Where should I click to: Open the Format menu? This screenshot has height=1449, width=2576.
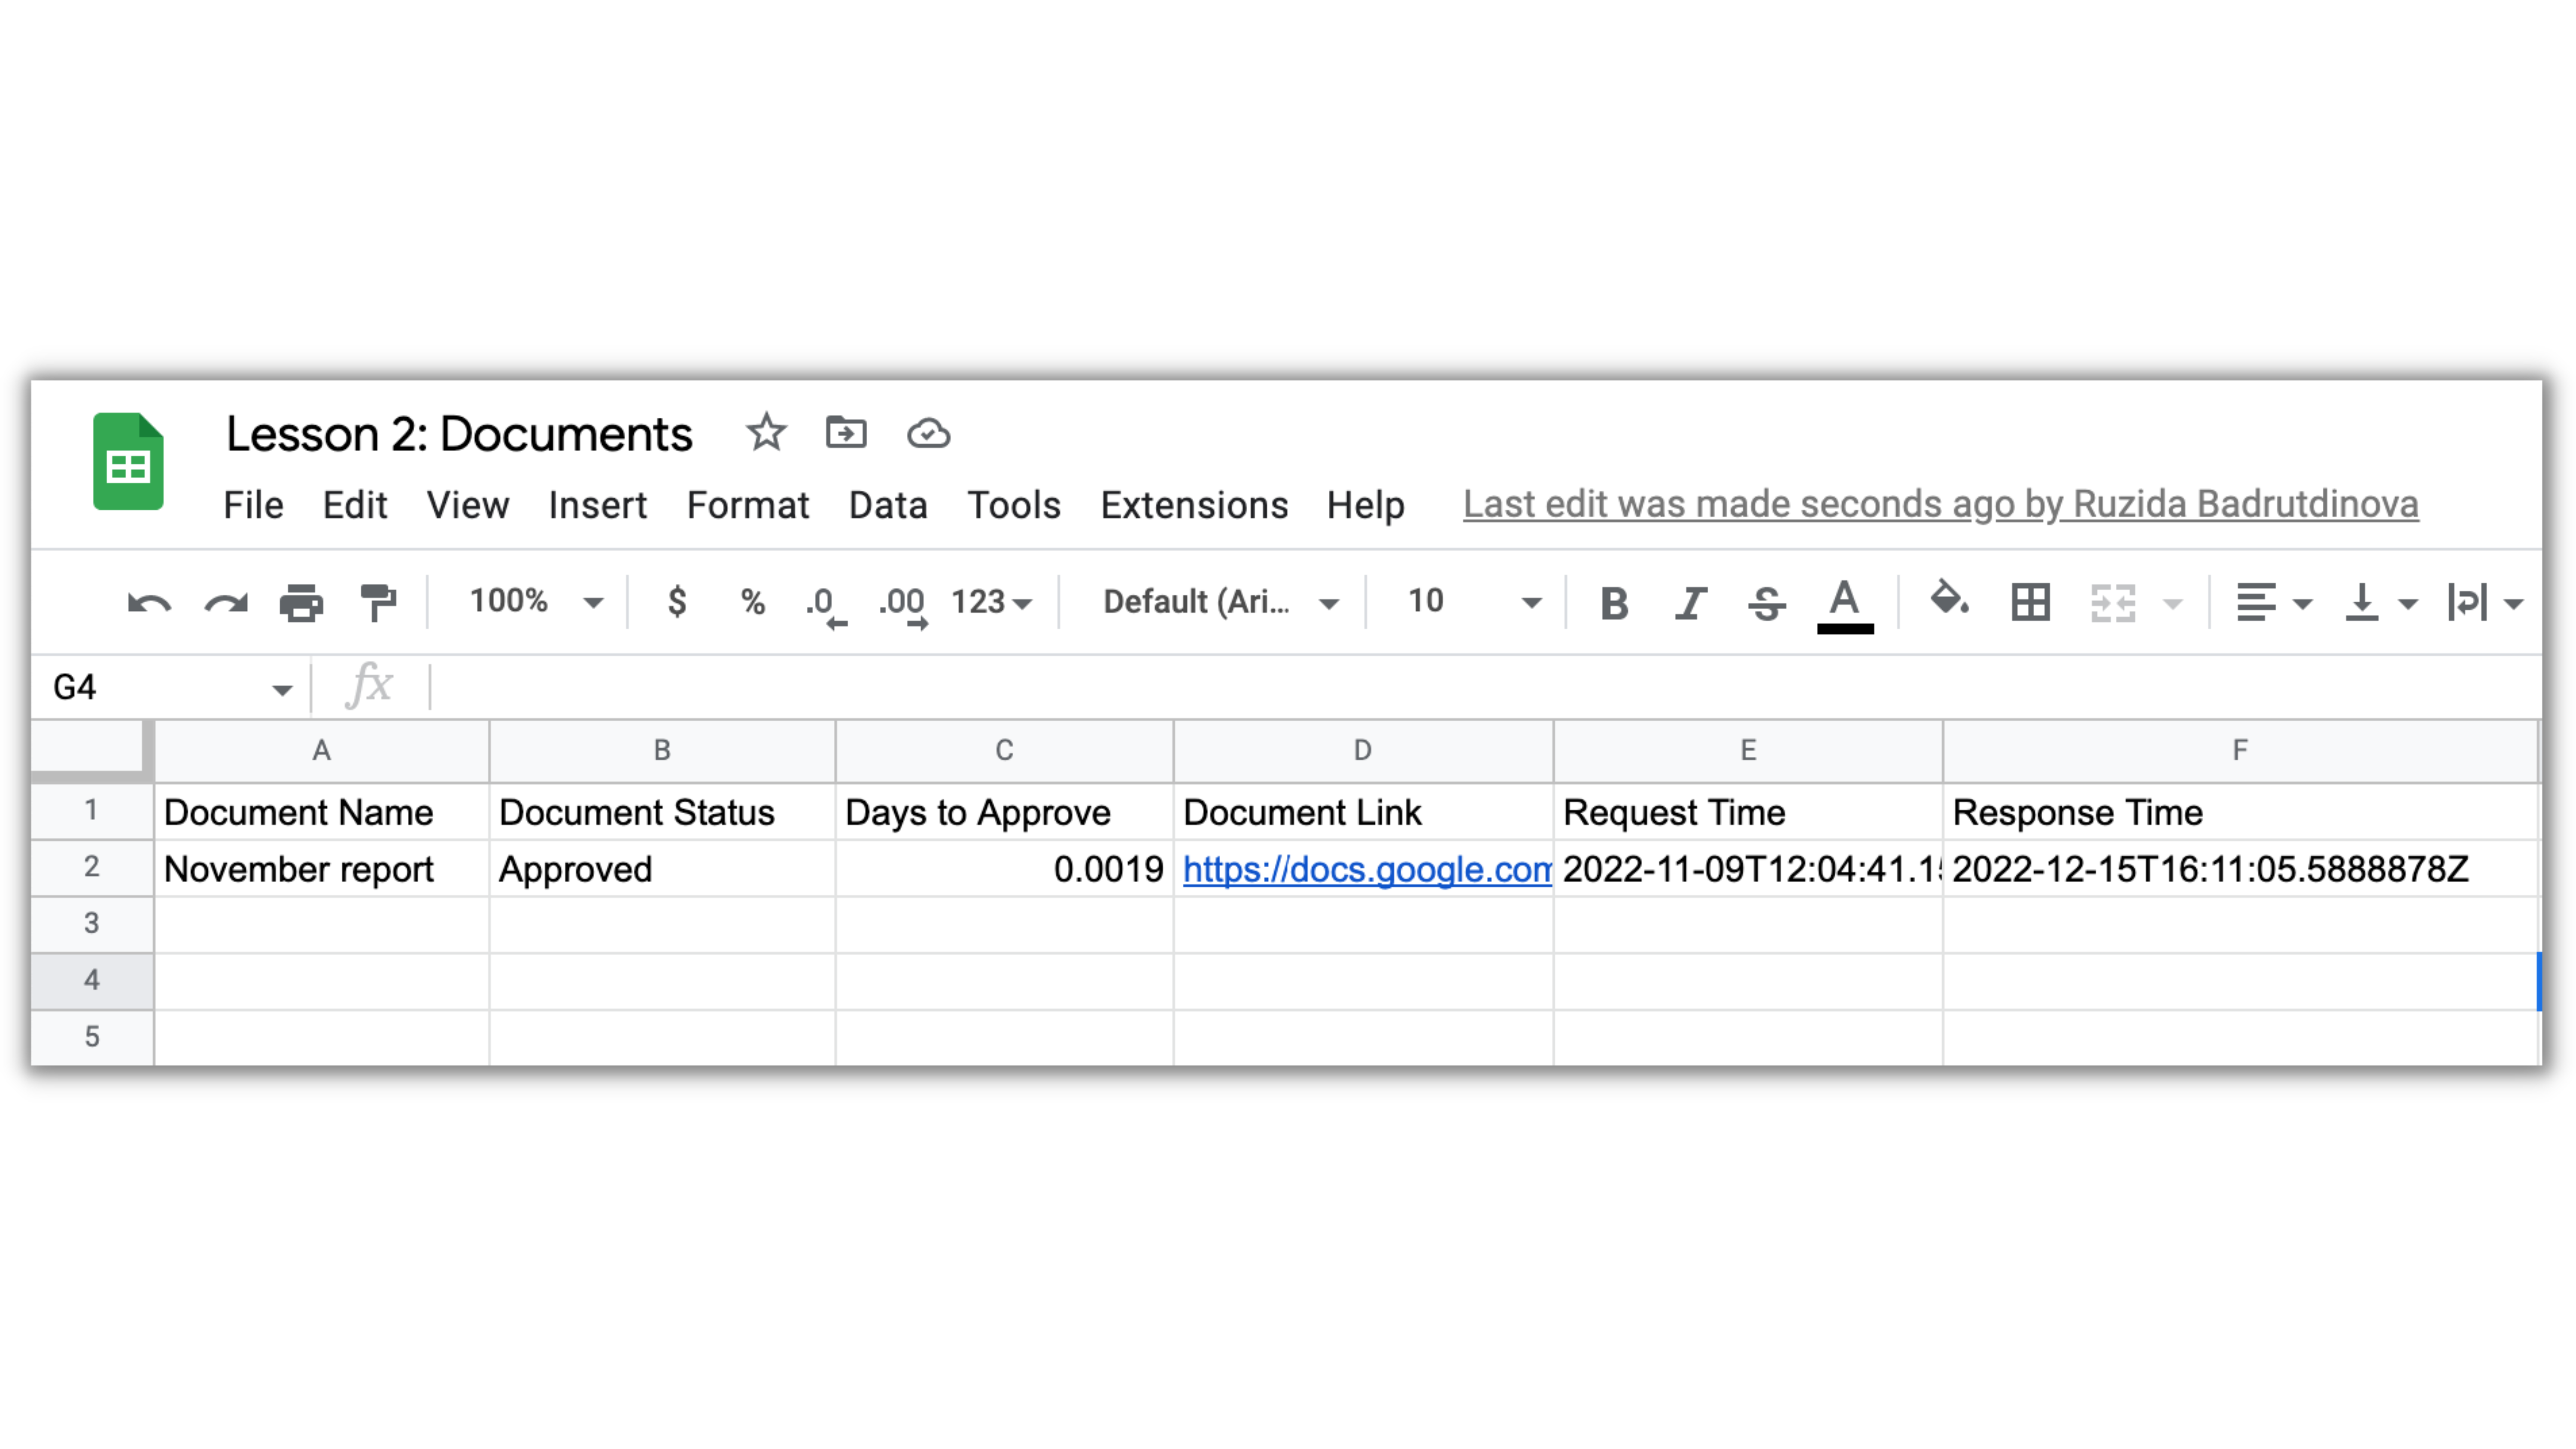click(x=747, y=505)
